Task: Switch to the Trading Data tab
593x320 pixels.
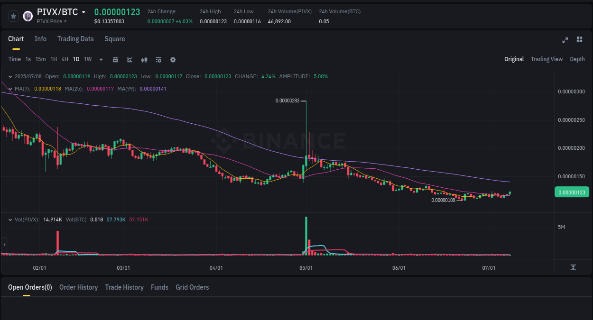Action: [75, 39]
